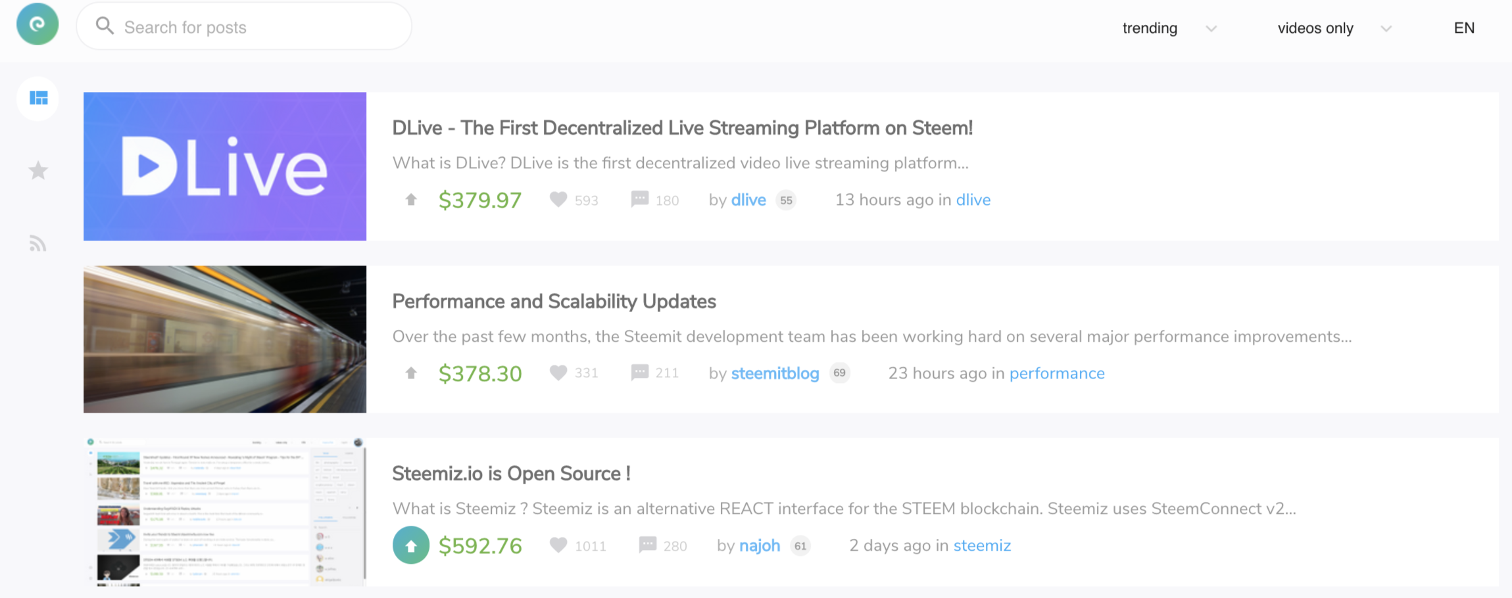
Task: Open comments on Performance and Scalability post
Action: click(639, 373)
